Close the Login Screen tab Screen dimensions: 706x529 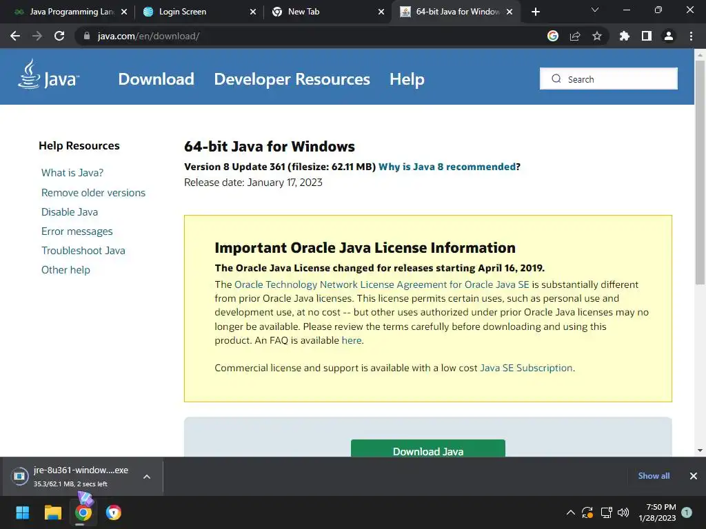253,12
